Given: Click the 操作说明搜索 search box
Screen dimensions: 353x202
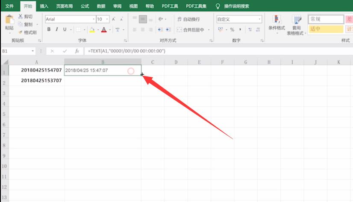Looking at the screenshot, I should click(236, 6).
